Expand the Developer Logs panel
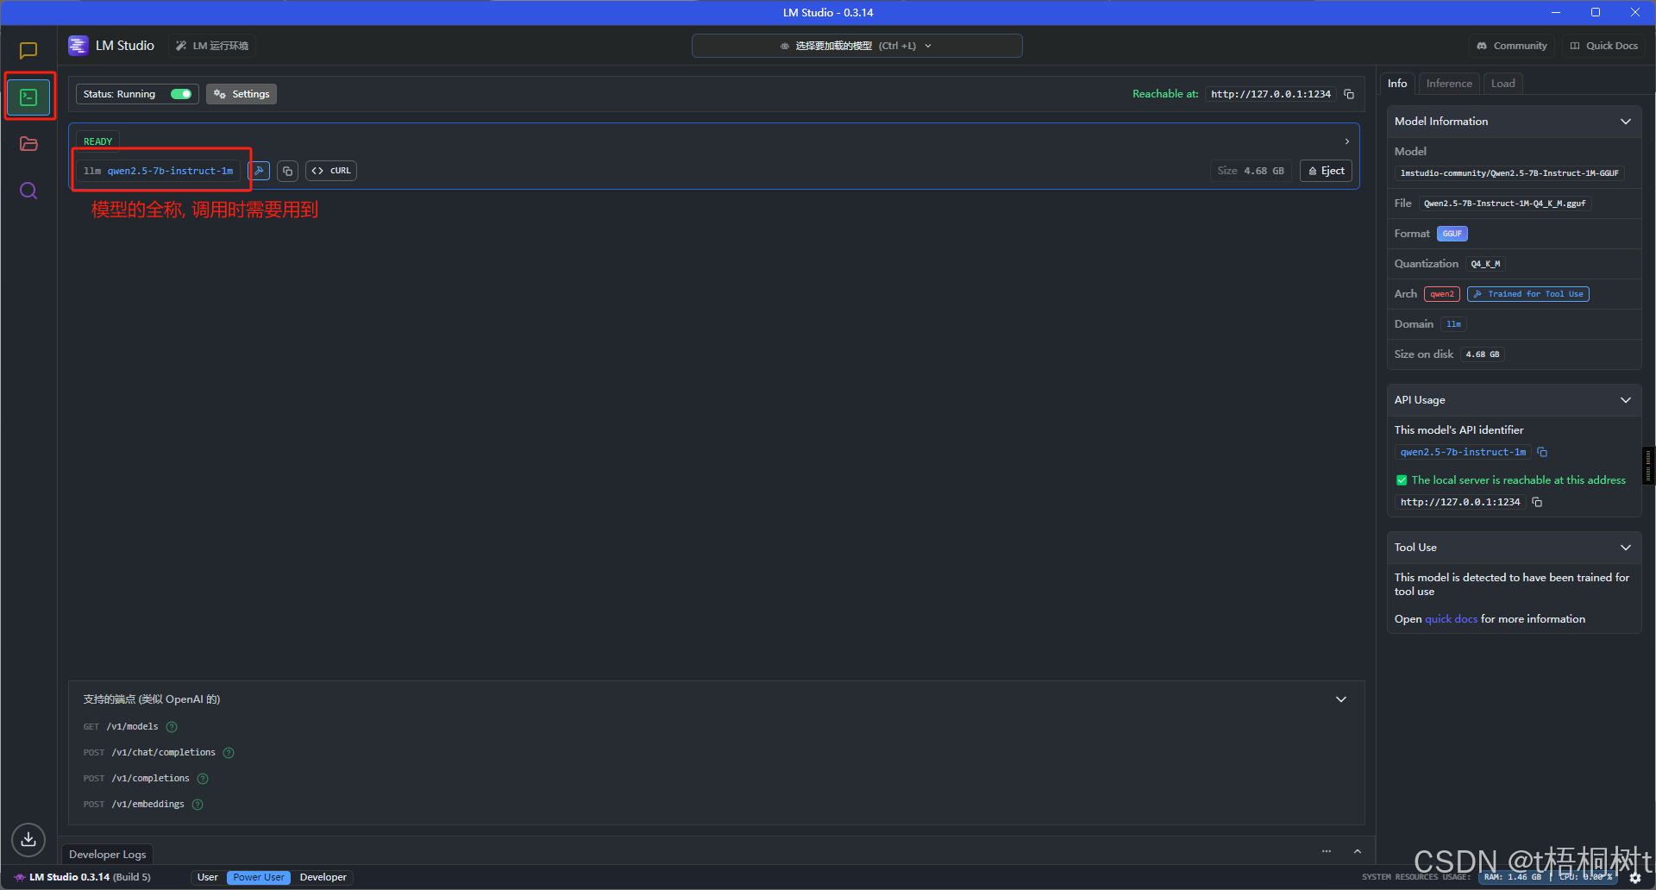Image resolution: width=1656 pixels, height=890 pixels. click(1358, 851)
